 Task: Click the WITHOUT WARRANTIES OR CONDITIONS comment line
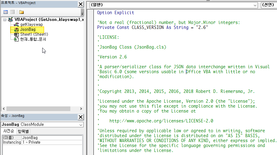click(x=187, y=141)
